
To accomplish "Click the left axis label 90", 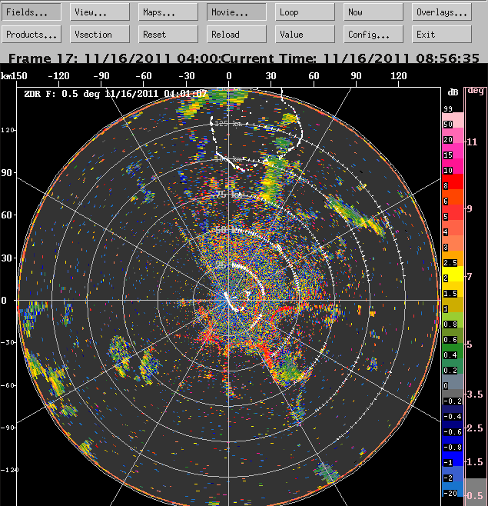I will pos(6,173).
